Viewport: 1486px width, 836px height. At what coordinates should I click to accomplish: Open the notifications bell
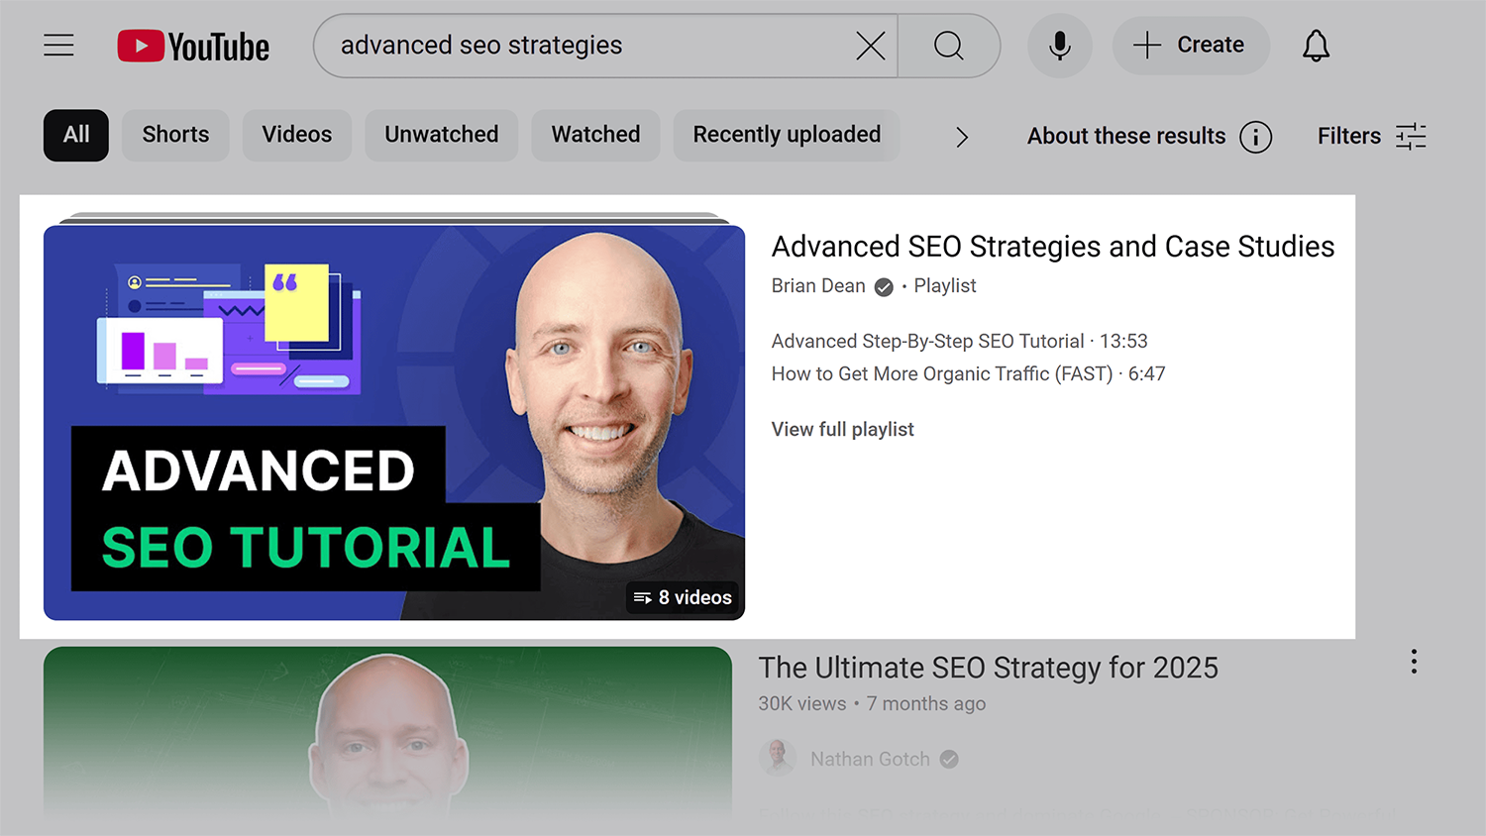point(1316,46)
